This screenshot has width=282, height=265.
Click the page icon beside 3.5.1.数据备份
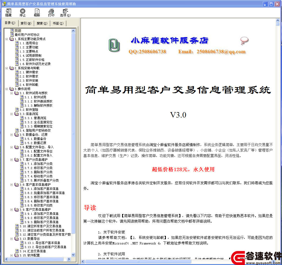point(22,139)
